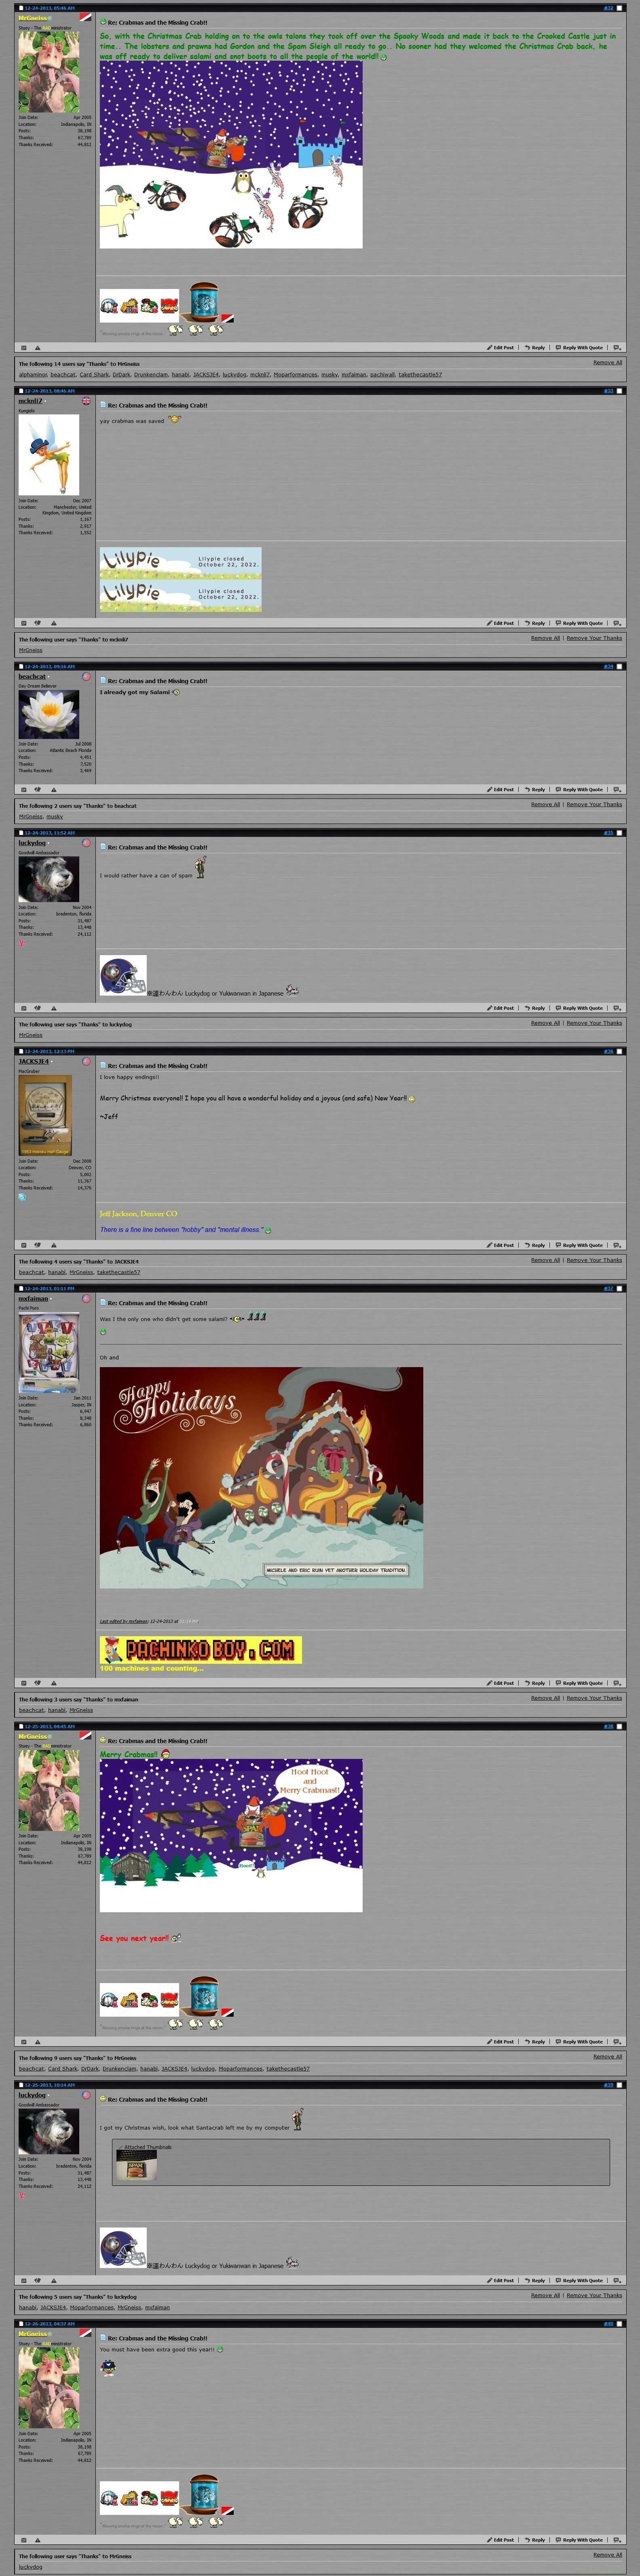This screenshot has height=2576, width=640.
Task: Click the report icon in beachcat's post footer
Action: pos(24,789)
